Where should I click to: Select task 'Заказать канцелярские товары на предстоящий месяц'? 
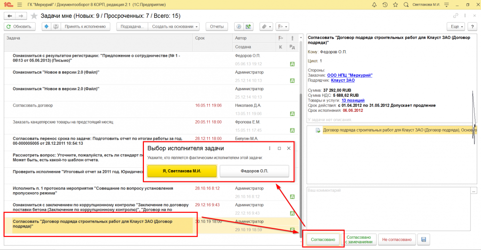click(x=63, y=122)
